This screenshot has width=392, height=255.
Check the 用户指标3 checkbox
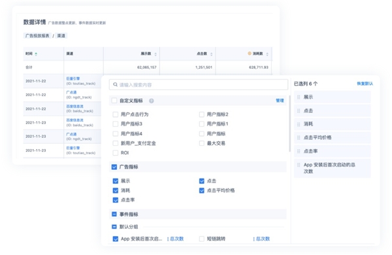coord(116,124)
